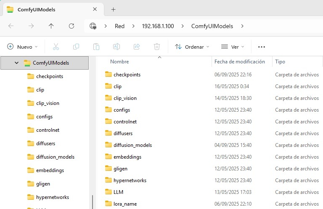
Task: Expand breadcrumb chevron after ComfyUIModels
Action: click(x=242, y=26)
